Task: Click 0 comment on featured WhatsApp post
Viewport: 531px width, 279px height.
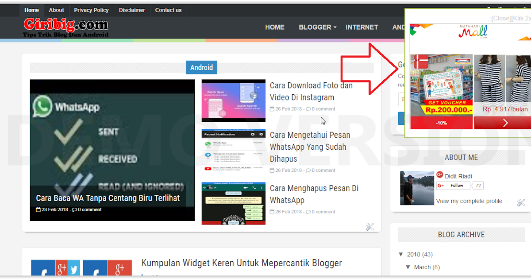Action: (87, 209)
